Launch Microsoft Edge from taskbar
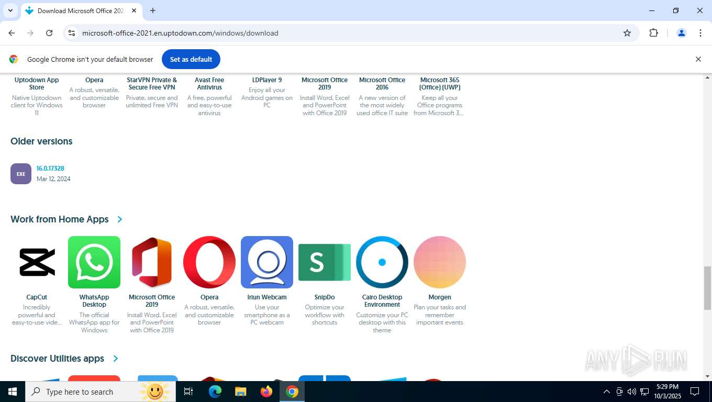Image resolution: width=712 pixels, height=402 pixels. click(215, 392)
